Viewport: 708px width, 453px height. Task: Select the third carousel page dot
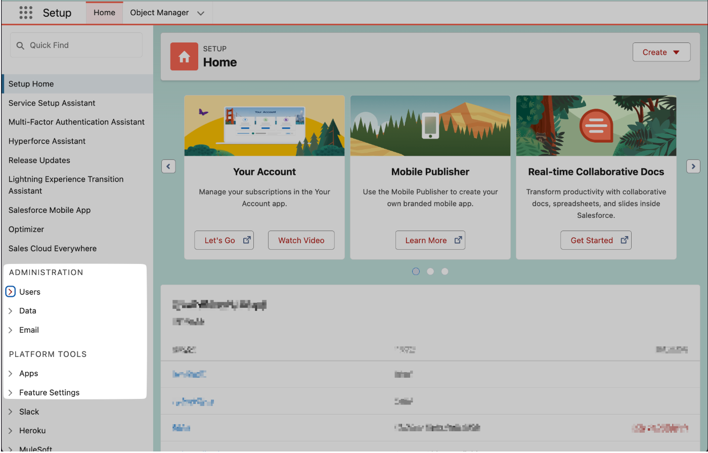(x=445, y=271)
